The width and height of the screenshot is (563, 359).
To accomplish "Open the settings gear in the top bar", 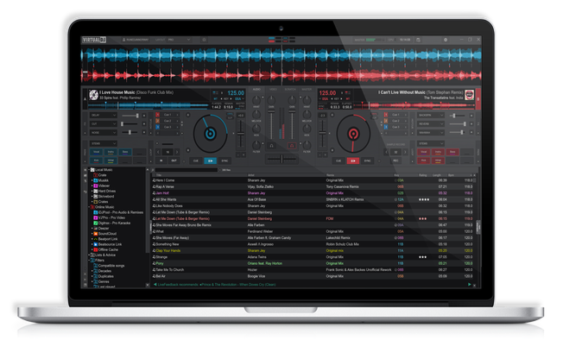I will [x=446, y=40].
